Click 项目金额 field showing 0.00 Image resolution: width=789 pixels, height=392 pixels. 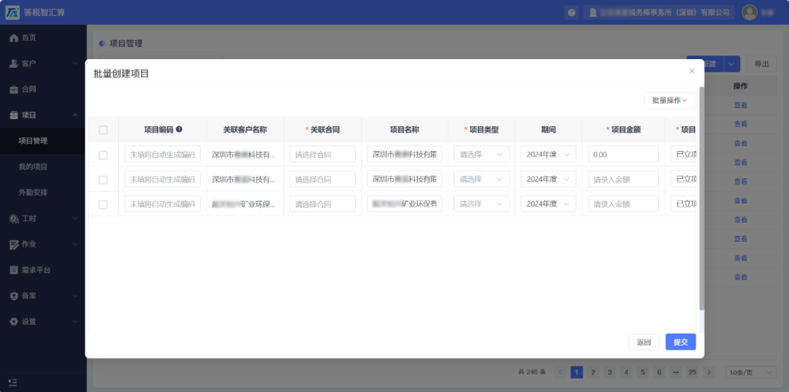623,154
